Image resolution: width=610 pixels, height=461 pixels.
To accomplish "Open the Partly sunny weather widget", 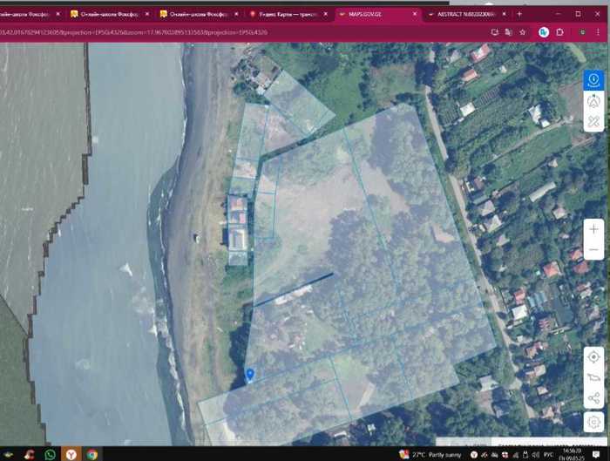I will tap(432, 454).
